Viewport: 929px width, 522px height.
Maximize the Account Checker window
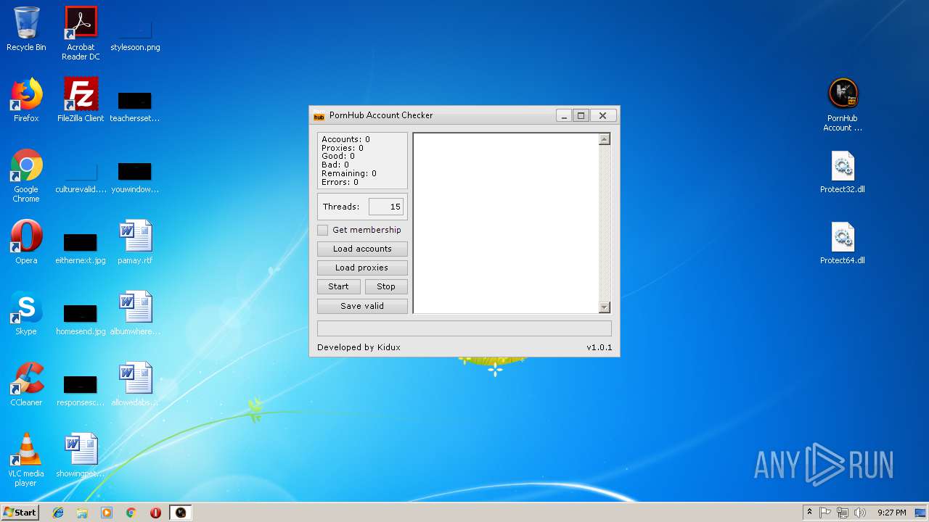581,115
